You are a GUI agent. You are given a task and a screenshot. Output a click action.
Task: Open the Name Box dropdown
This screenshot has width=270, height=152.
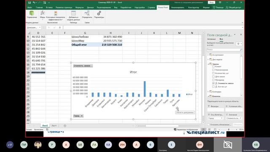40,27
